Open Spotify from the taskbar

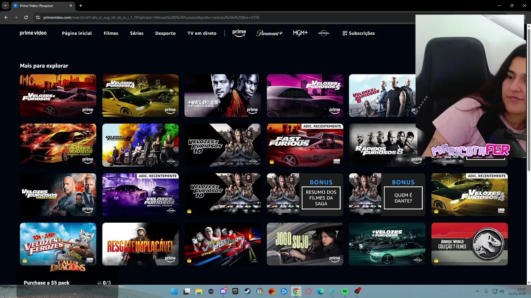click(x=345, y=291)
